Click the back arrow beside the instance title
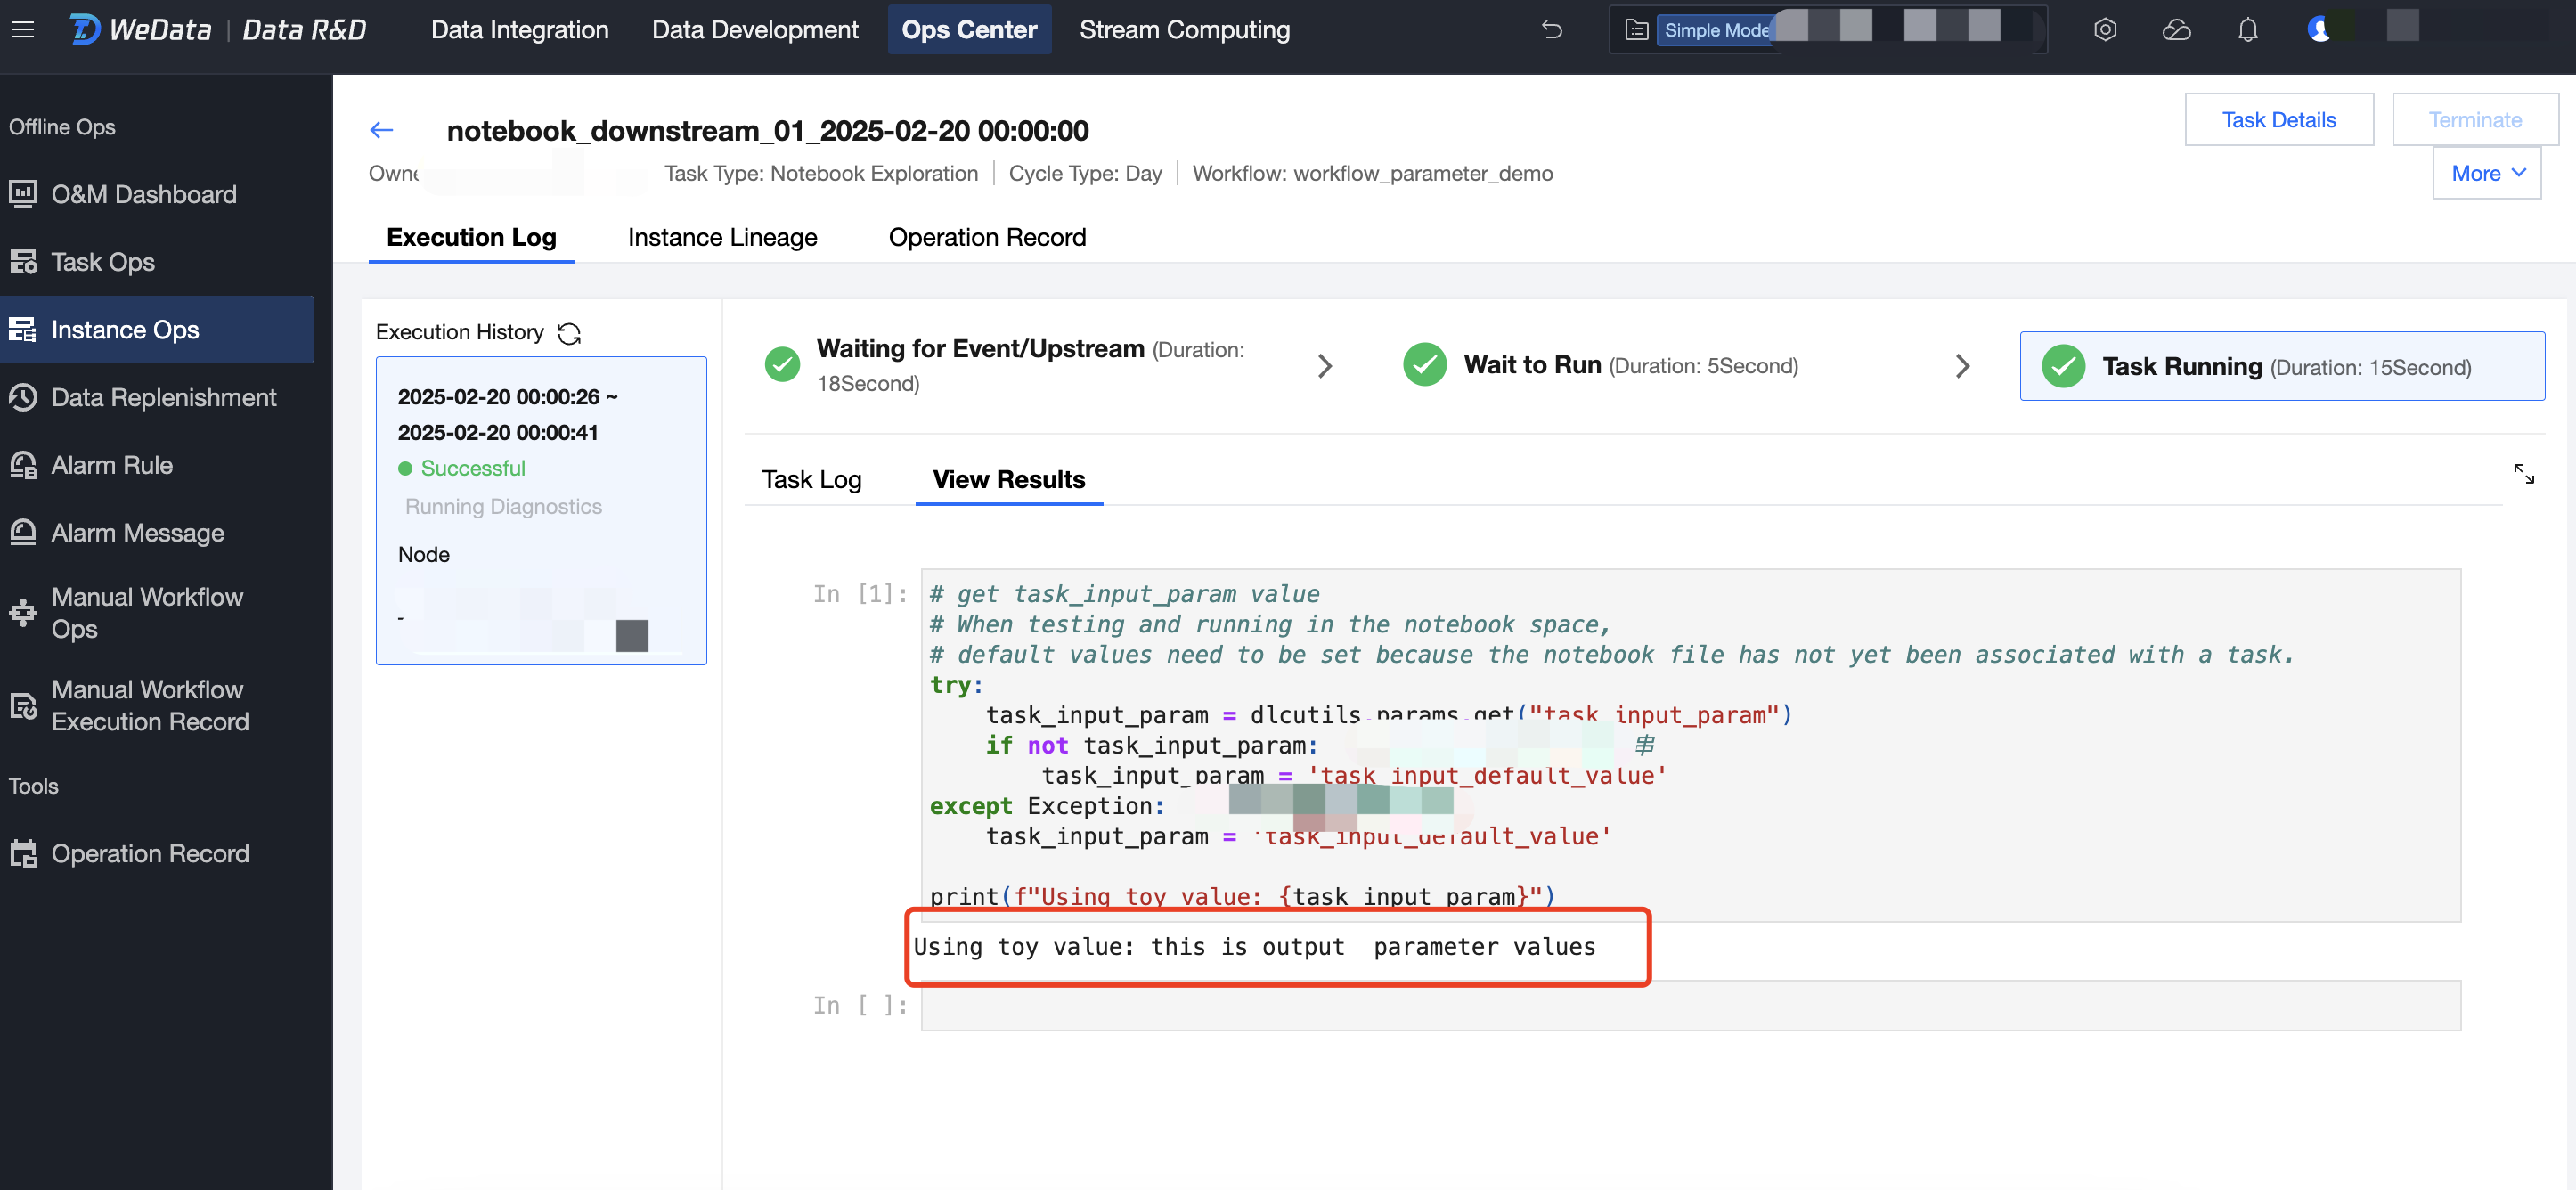Screen dimensions: 2576x1190 tap(381, 130)
